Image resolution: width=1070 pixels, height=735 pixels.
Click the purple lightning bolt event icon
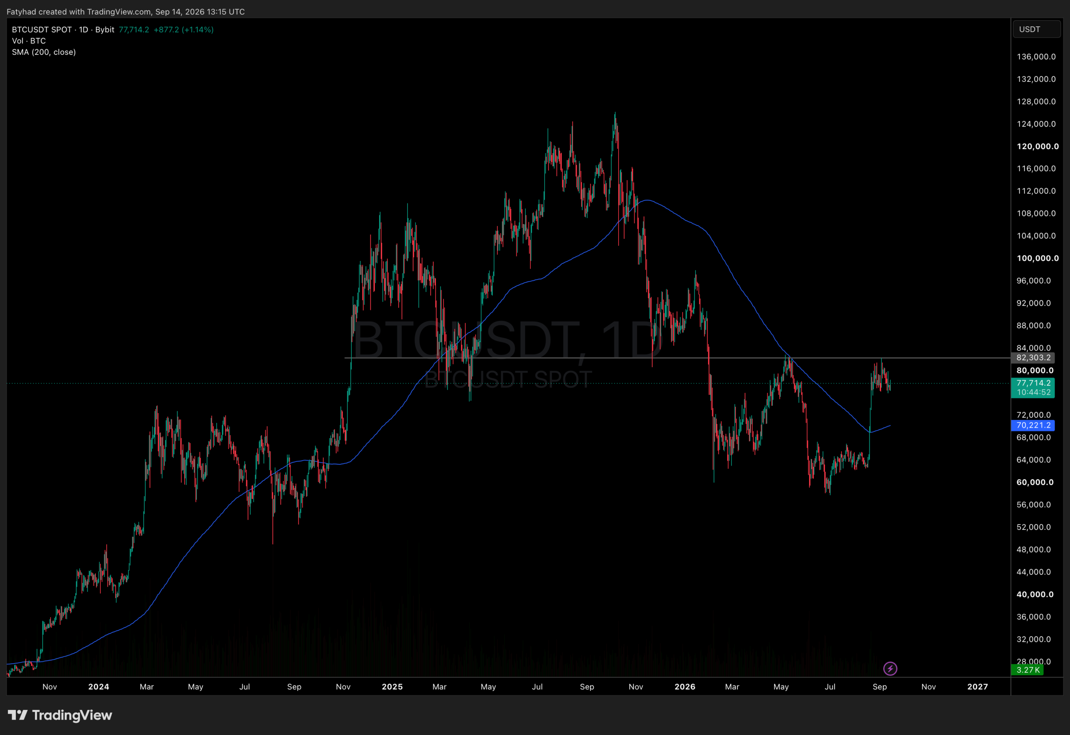(x=890, y=668)
